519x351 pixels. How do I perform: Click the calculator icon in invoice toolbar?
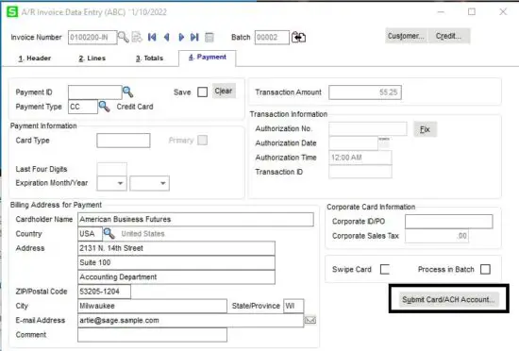point(209,37)
